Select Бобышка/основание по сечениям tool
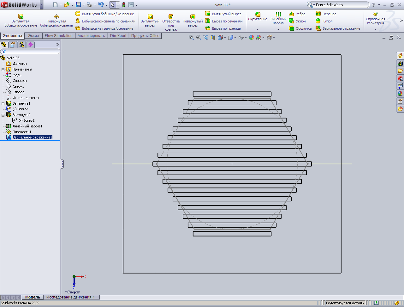 click(105, 21)
